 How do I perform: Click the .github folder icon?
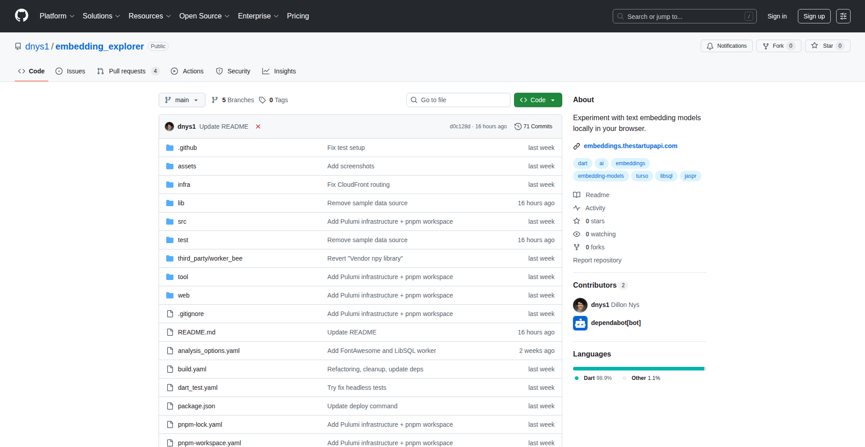pos(170,148)
